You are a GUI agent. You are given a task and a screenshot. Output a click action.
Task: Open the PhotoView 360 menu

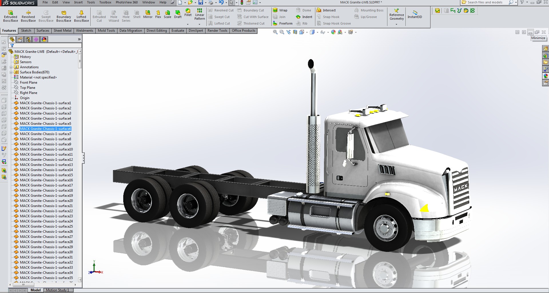pyautogui.click(x=127, y=2)
